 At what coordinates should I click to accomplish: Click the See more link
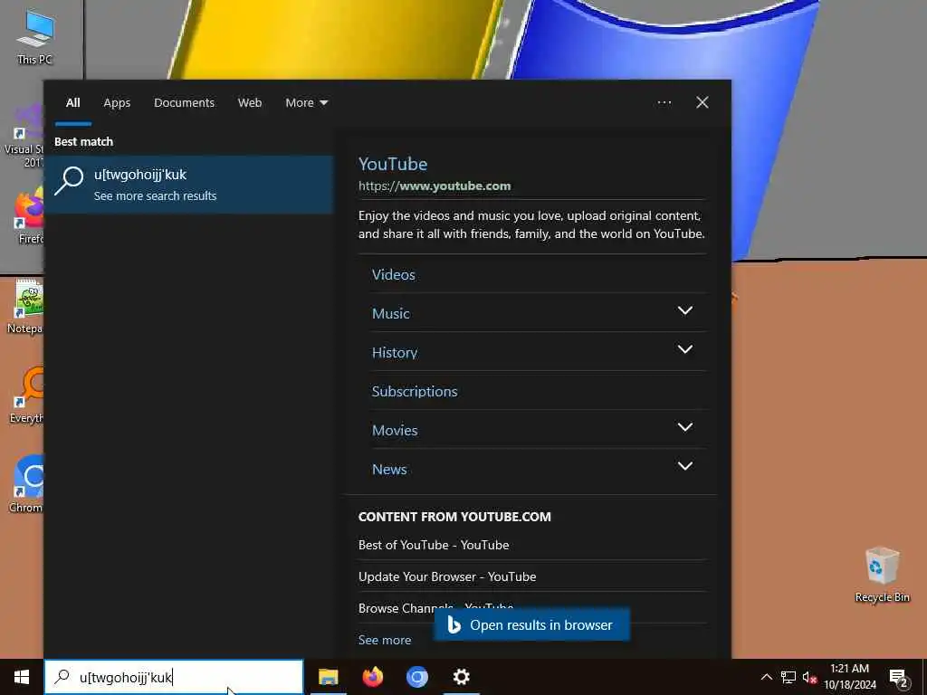tap(384, 640)
